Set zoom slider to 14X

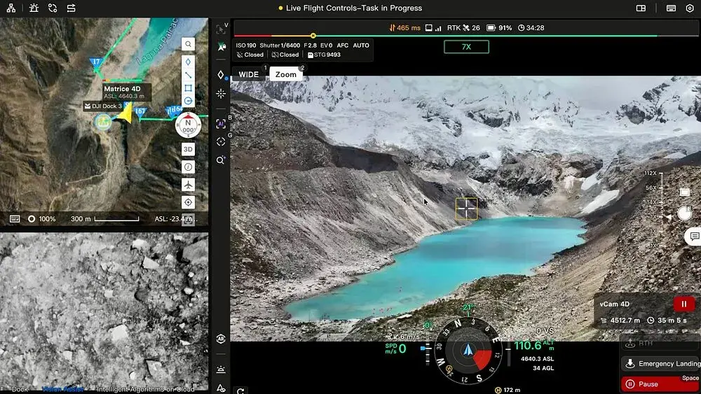coord(653,202)
